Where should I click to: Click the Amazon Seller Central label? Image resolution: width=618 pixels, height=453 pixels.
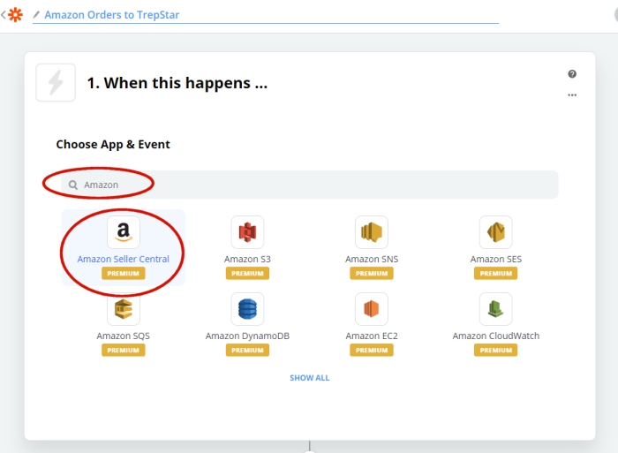pyautogui.click(x=124, y=259)
